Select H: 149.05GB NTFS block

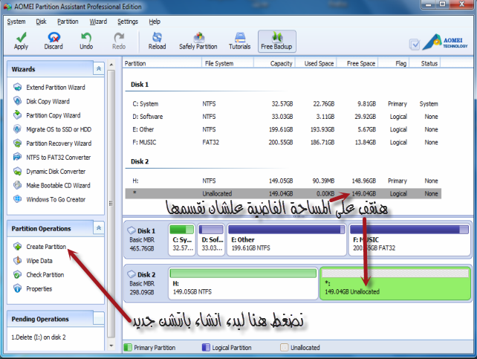(x=243, y=283)
